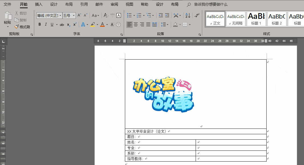
Task: Open the 审阅 ribbon tab
Action: tap(114, 4)
